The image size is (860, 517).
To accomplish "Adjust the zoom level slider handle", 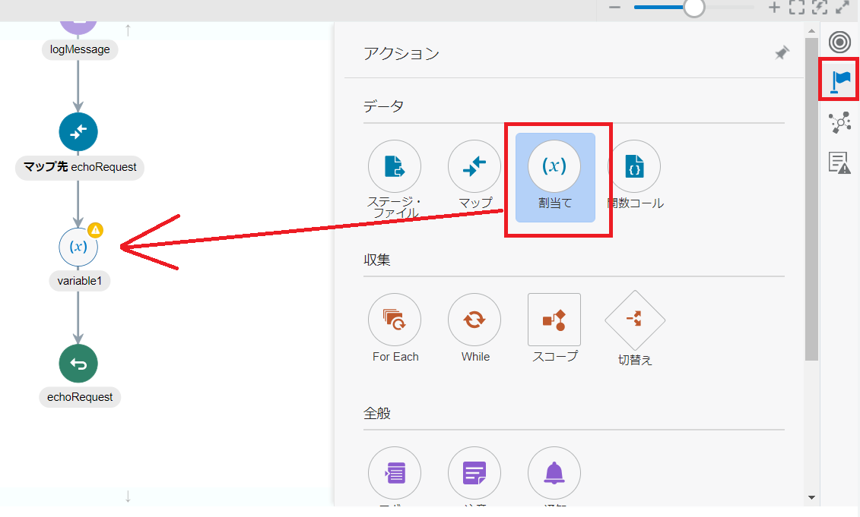I will pyautogui.click(x=694, y=8).
